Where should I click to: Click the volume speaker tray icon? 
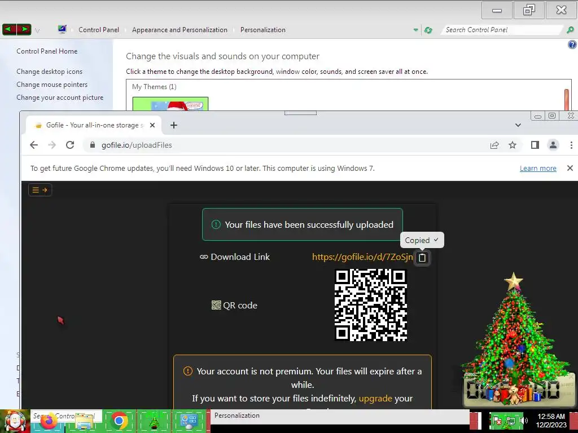tap(523, 420)
